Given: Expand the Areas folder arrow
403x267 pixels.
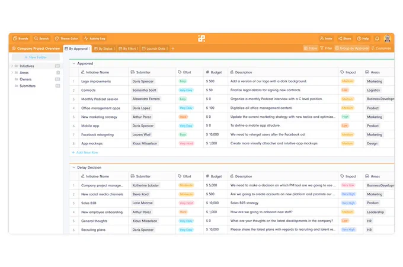Looking at the screenshot, I should click(x=12, y=73).
